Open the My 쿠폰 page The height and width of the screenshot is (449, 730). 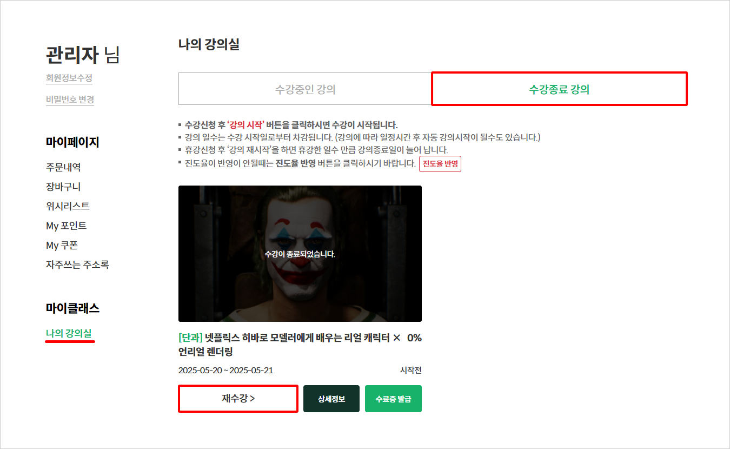click(62, 245)
